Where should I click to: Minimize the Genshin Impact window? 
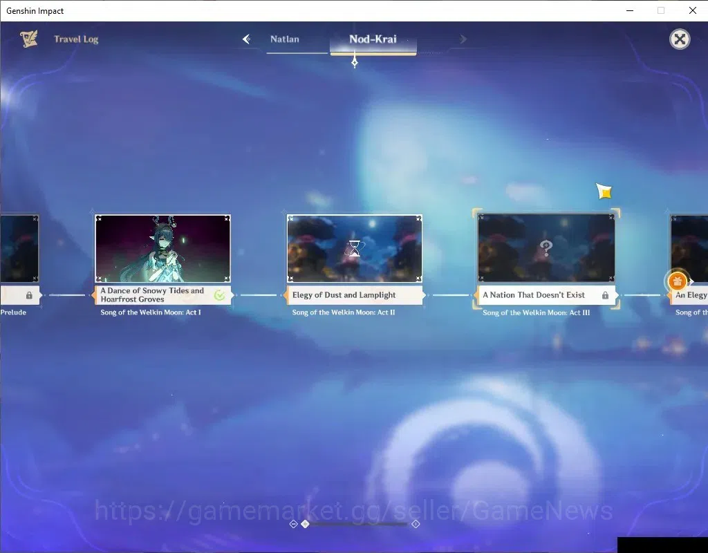tap(630, 10)
